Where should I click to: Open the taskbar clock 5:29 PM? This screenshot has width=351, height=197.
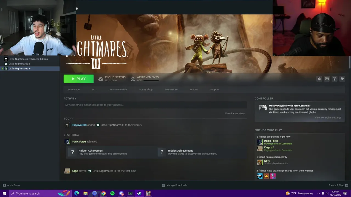pos(335,193)
